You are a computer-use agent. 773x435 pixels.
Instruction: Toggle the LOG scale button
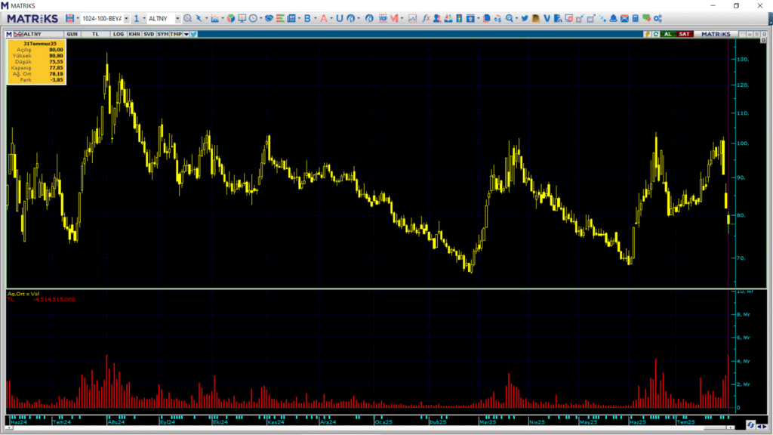[x=119, y=34]
